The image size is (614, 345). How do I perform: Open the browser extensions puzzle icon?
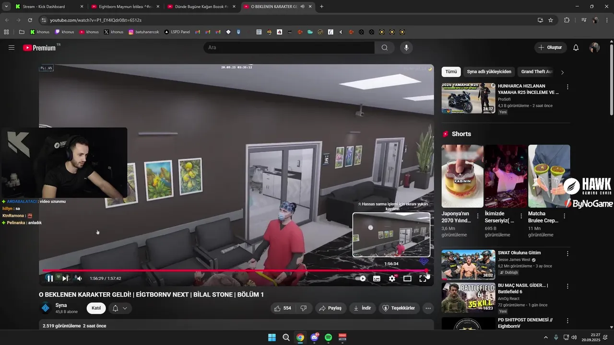[567, 20]
